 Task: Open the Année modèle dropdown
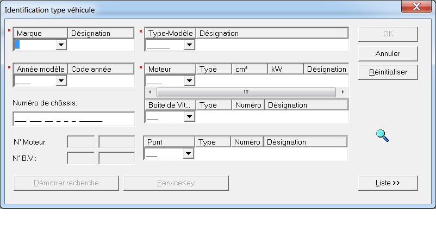point(61,81)
